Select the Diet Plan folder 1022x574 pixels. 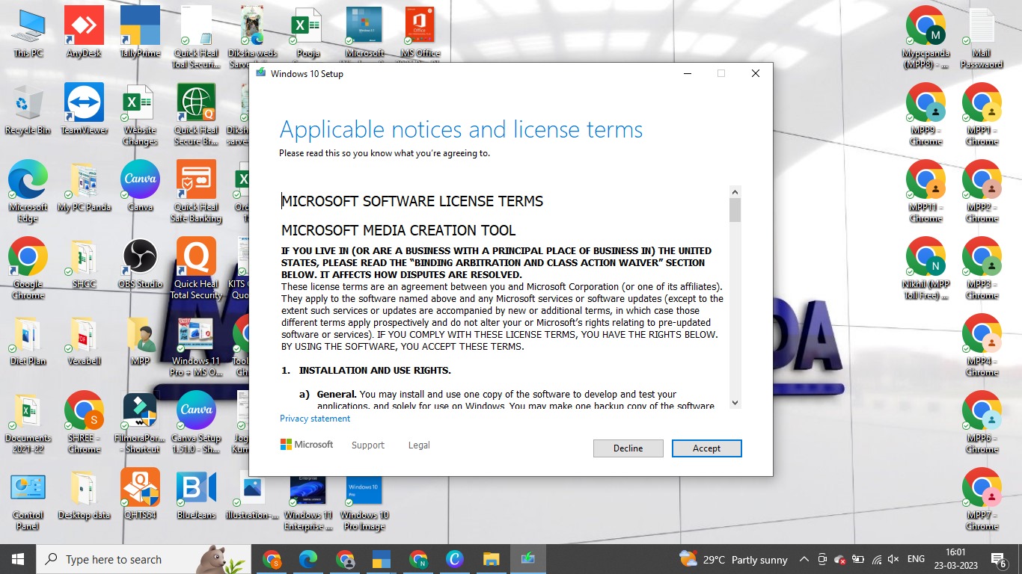point(28,341)
